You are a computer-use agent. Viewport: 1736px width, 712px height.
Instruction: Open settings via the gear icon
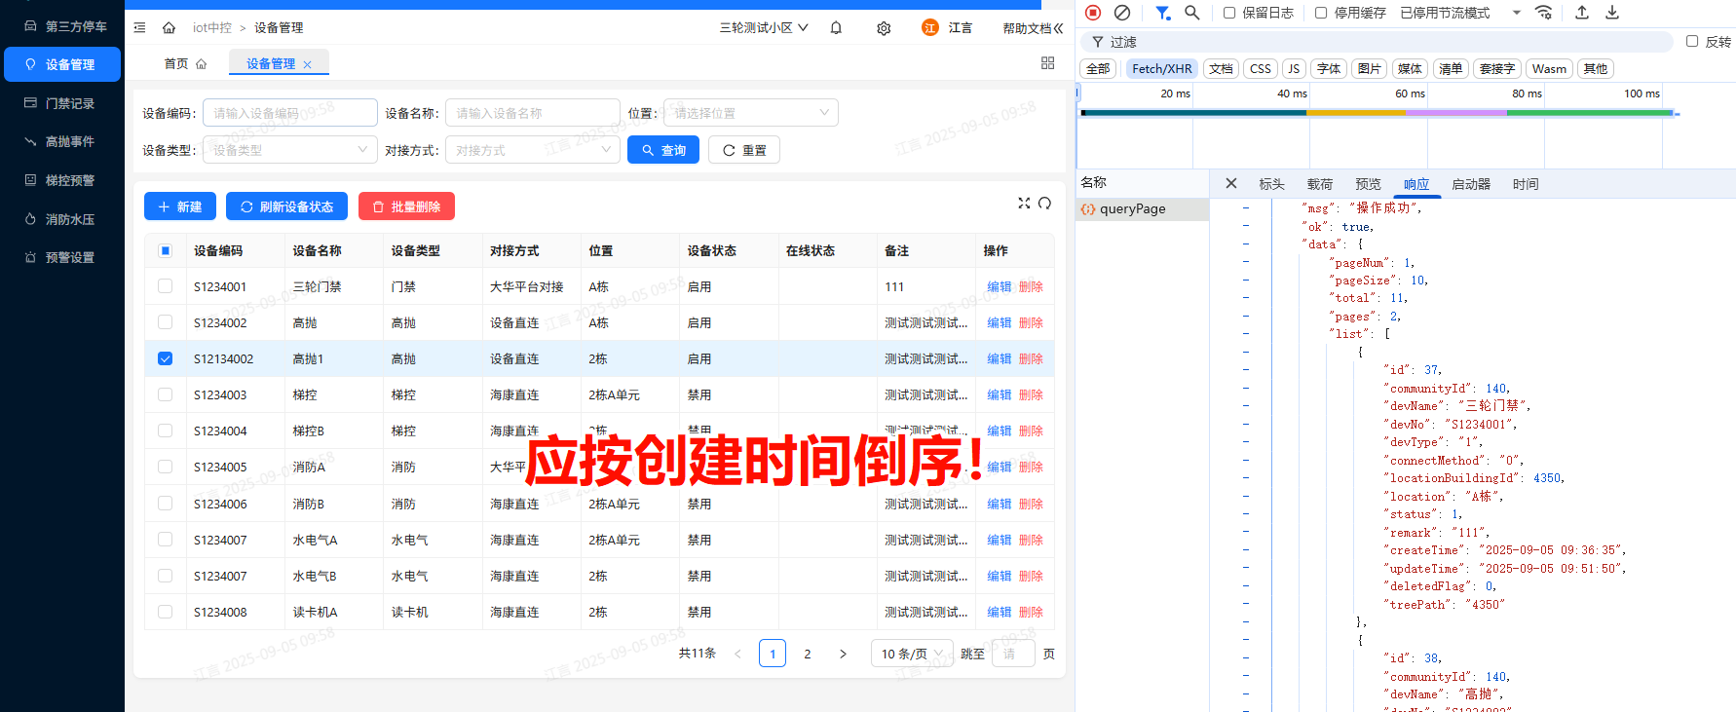coord(884,28)
